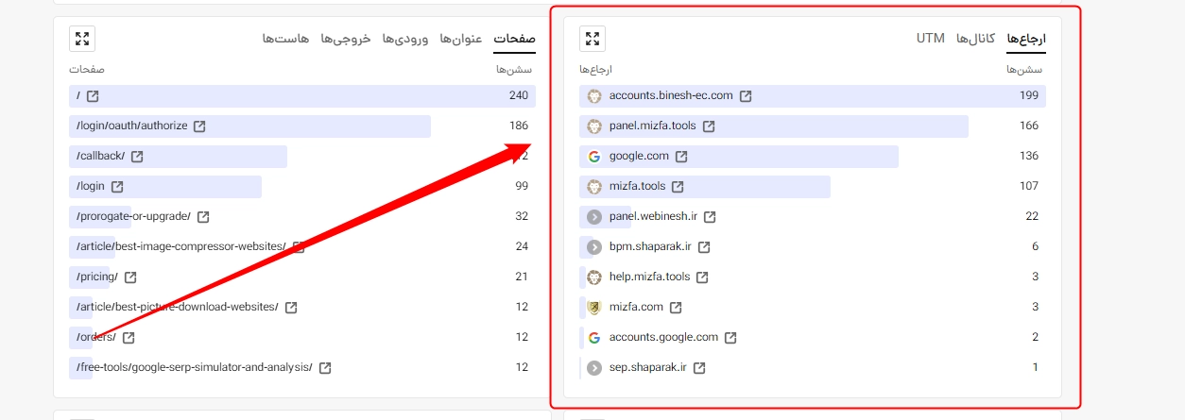Viewport: 1185px width, 420px height.
Task: Switch to the ارجاع‌ها tab
Action: pyautogui.click(x=1026, y=39)
